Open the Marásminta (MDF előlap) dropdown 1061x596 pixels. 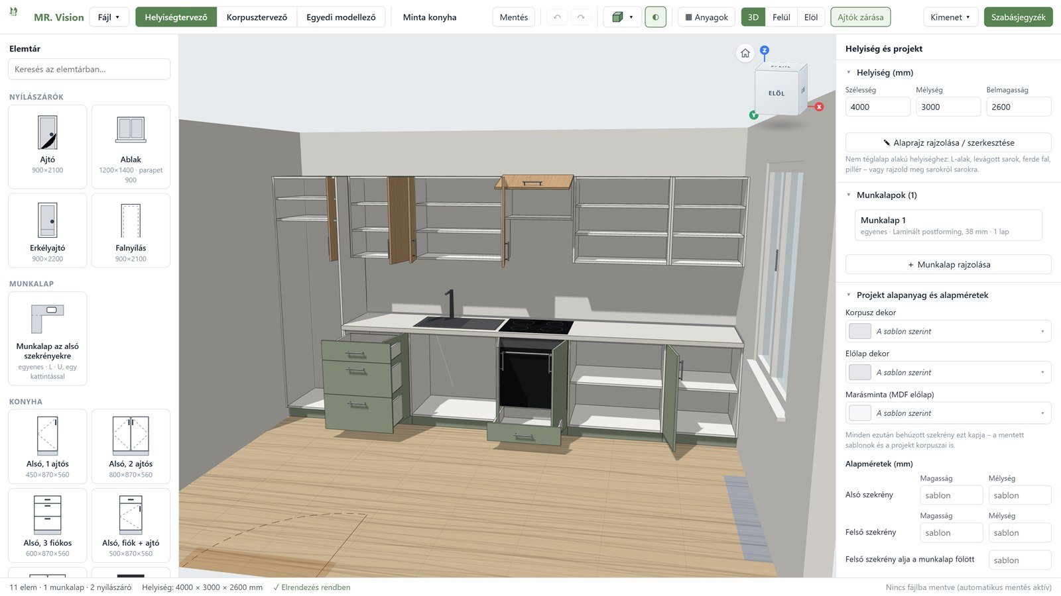pos(948,413)
